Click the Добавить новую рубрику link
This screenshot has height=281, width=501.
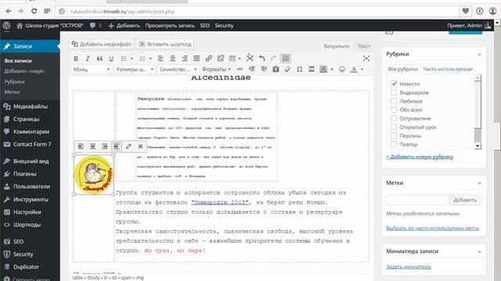pos(420,157)
